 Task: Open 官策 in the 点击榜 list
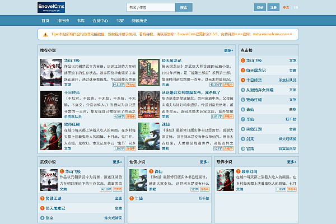point(250,149)
